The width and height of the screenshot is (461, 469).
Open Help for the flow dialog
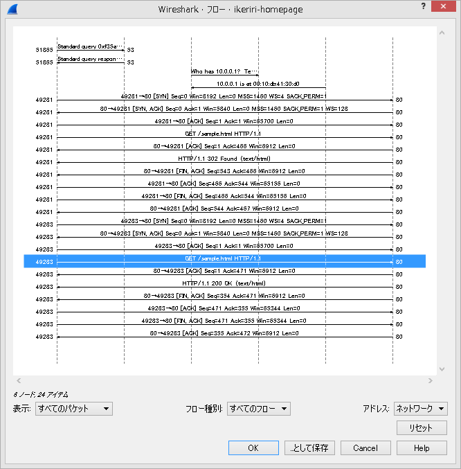pos(422,448)
